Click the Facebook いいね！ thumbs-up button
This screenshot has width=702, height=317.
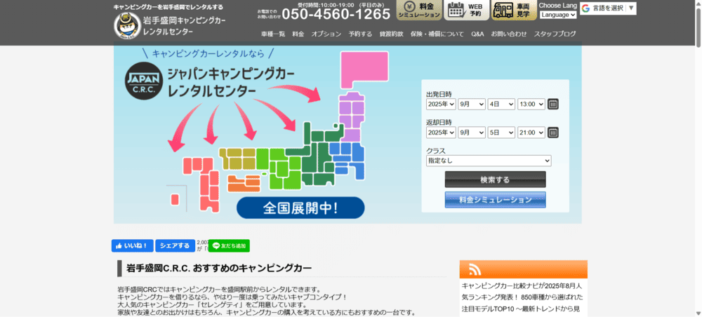tap(133, 246)
